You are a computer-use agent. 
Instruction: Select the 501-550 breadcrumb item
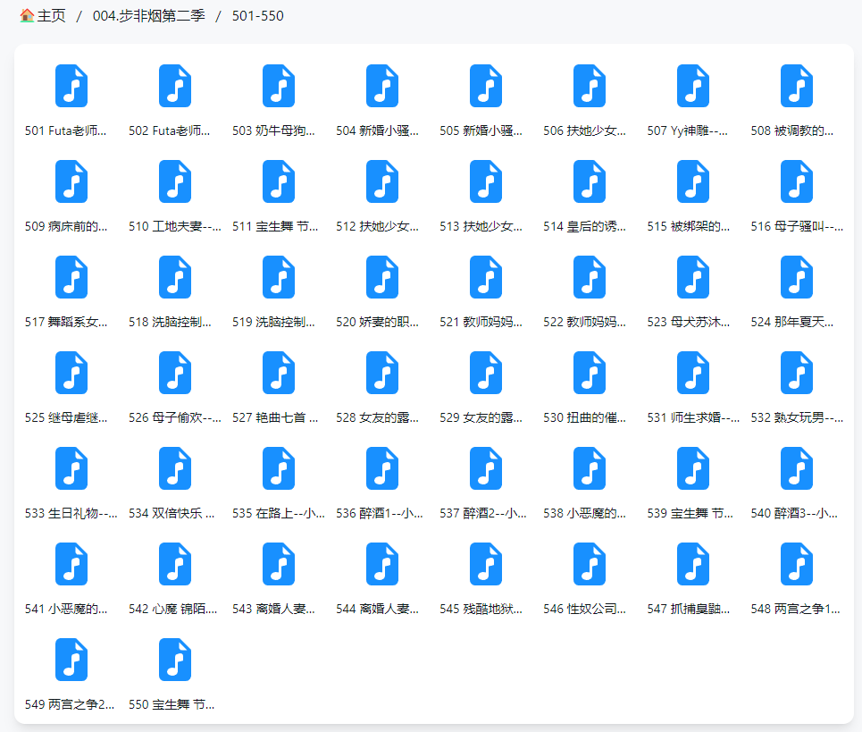[257, 16]
